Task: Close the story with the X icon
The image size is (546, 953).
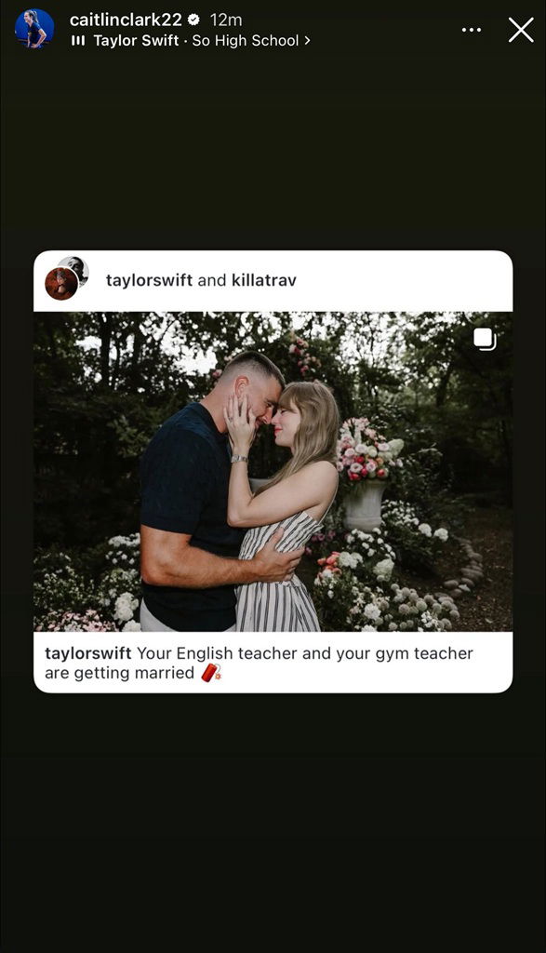Action: (x=521, y=29)
